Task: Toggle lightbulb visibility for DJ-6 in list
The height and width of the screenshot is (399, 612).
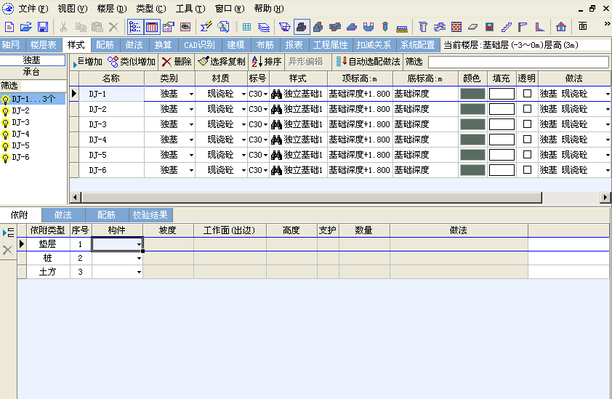Action: coord(5,158)
